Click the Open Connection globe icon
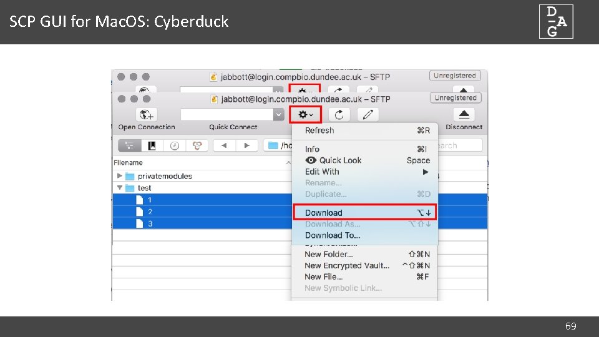This screenshot has height=337, width=599. click(147, 114)
